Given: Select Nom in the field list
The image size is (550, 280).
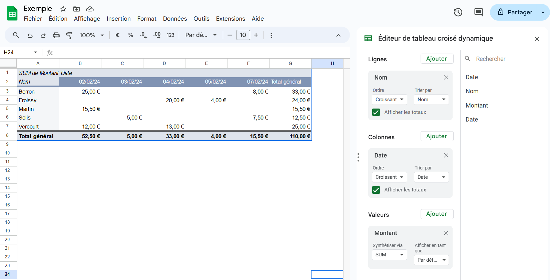Looking at the screenshot, I should click(472, 91).
